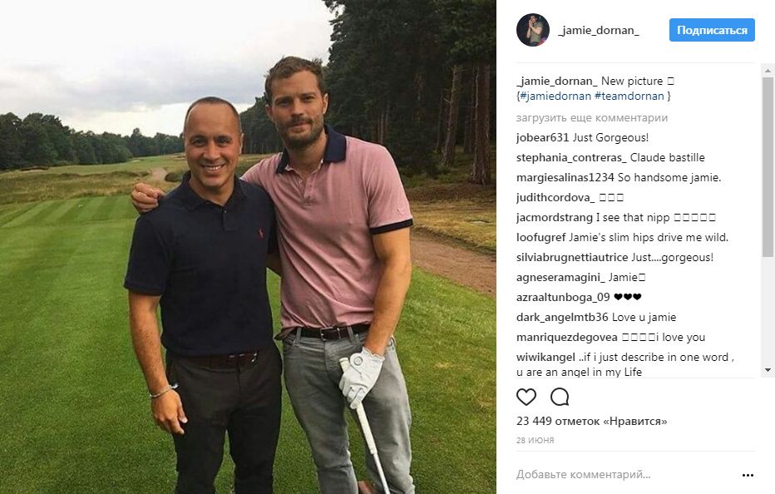Open the 28 июня post date link

click(535, 440)
